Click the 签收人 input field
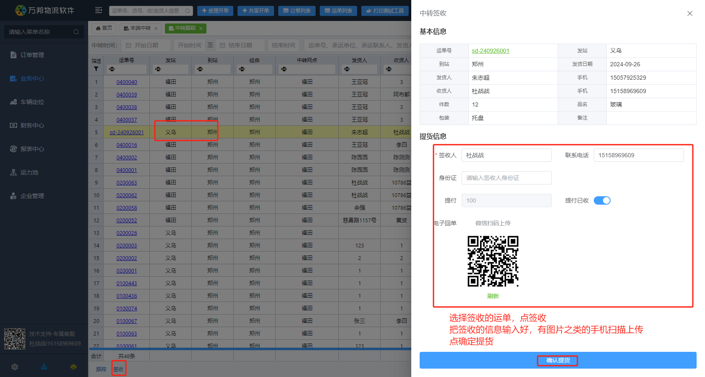 pyautogui.click(x=507, y=155)
